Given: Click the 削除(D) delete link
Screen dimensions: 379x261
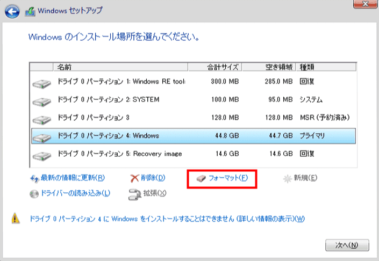Looking at the screenshot, I should (153, 178).
